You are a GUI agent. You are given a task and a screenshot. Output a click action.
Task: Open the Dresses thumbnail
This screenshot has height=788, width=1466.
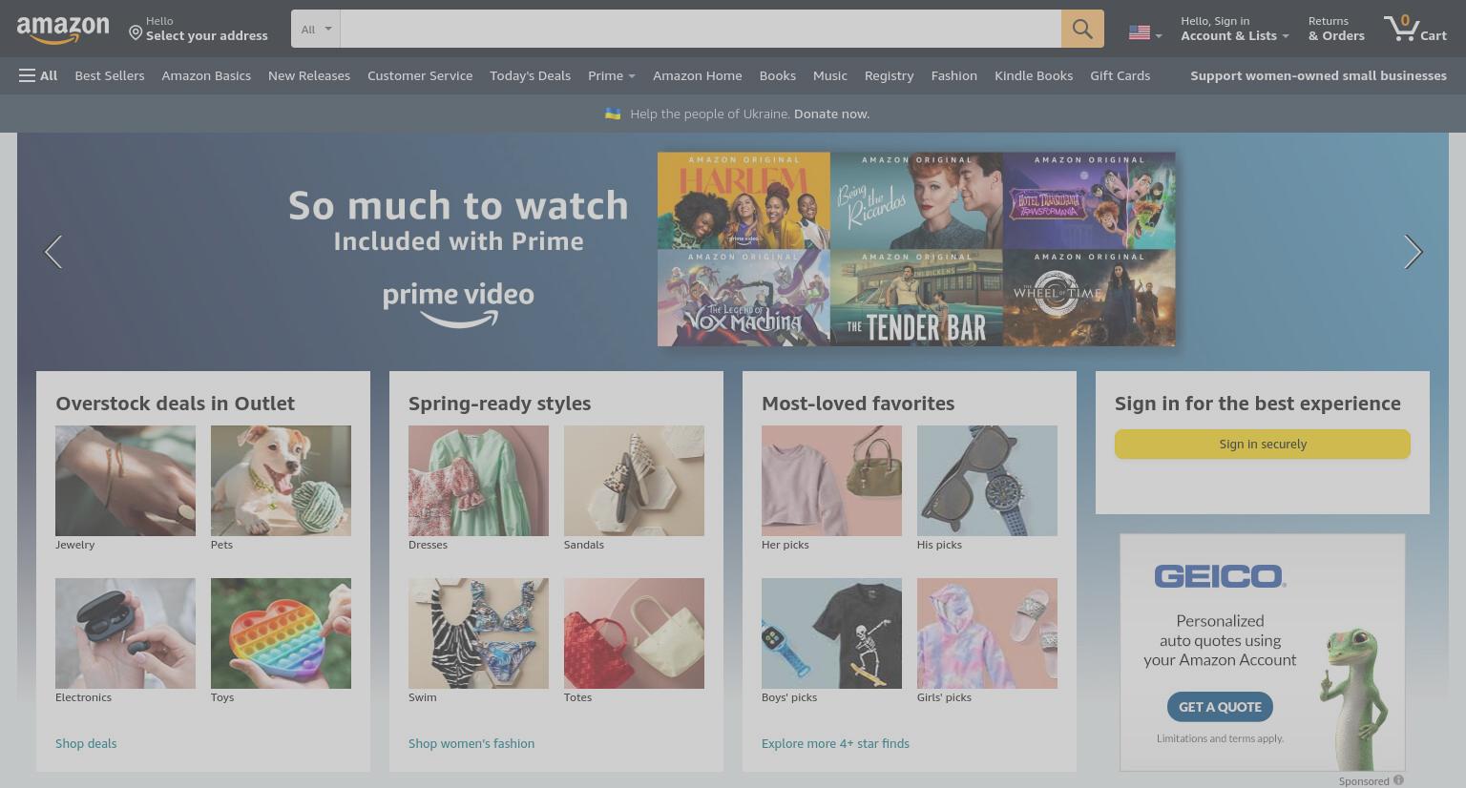pos(478,480)
